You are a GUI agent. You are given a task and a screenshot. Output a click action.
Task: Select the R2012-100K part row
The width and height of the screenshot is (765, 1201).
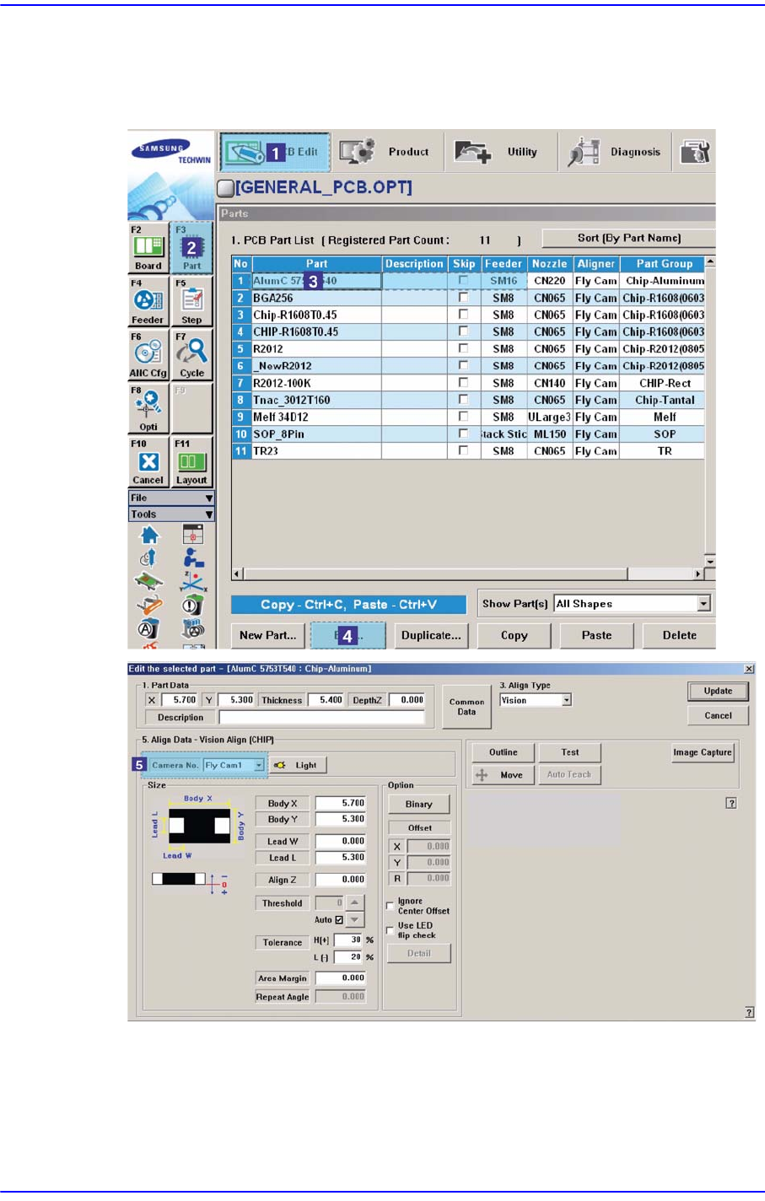point(468,383)
